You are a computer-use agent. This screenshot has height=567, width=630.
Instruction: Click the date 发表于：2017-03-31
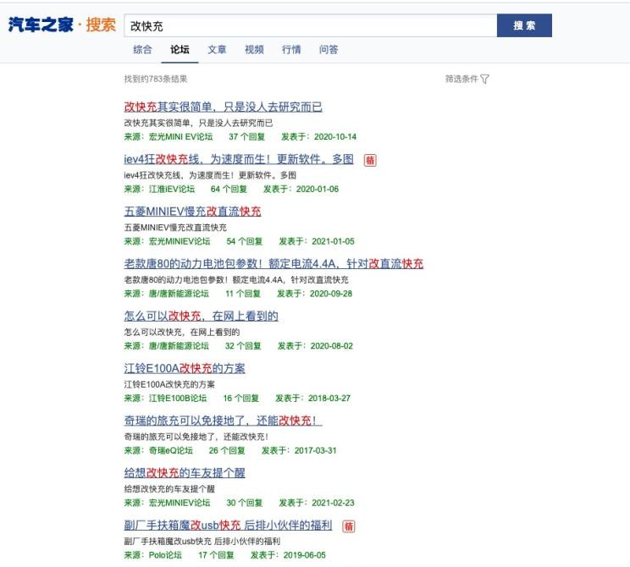(299, 450)
